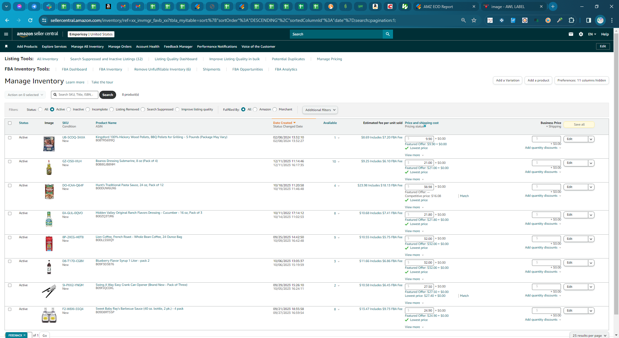
Task: Click the Add a Variation button
Action: [508, 80]
